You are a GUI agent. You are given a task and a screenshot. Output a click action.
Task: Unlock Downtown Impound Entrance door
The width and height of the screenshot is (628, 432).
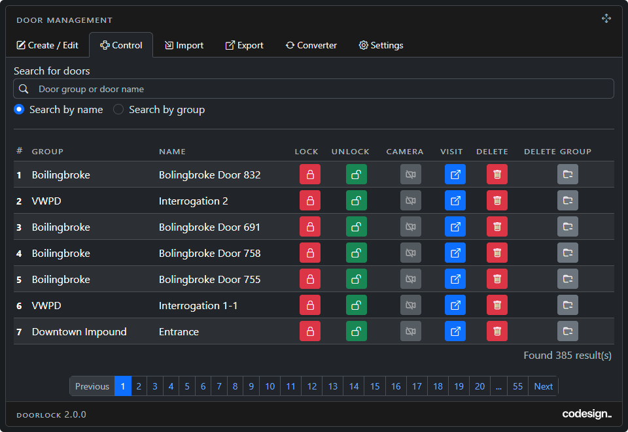356,331
